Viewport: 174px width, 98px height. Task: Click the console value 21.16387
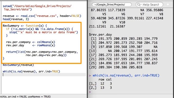click(117, 26)
